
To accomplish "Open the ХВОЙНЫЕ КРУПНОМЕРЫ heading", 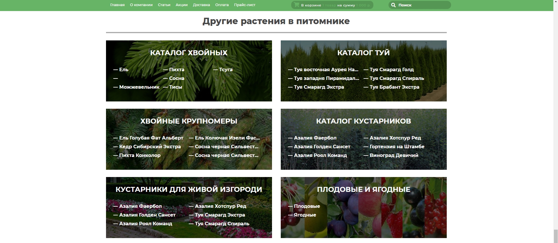I will coord(189,121).
